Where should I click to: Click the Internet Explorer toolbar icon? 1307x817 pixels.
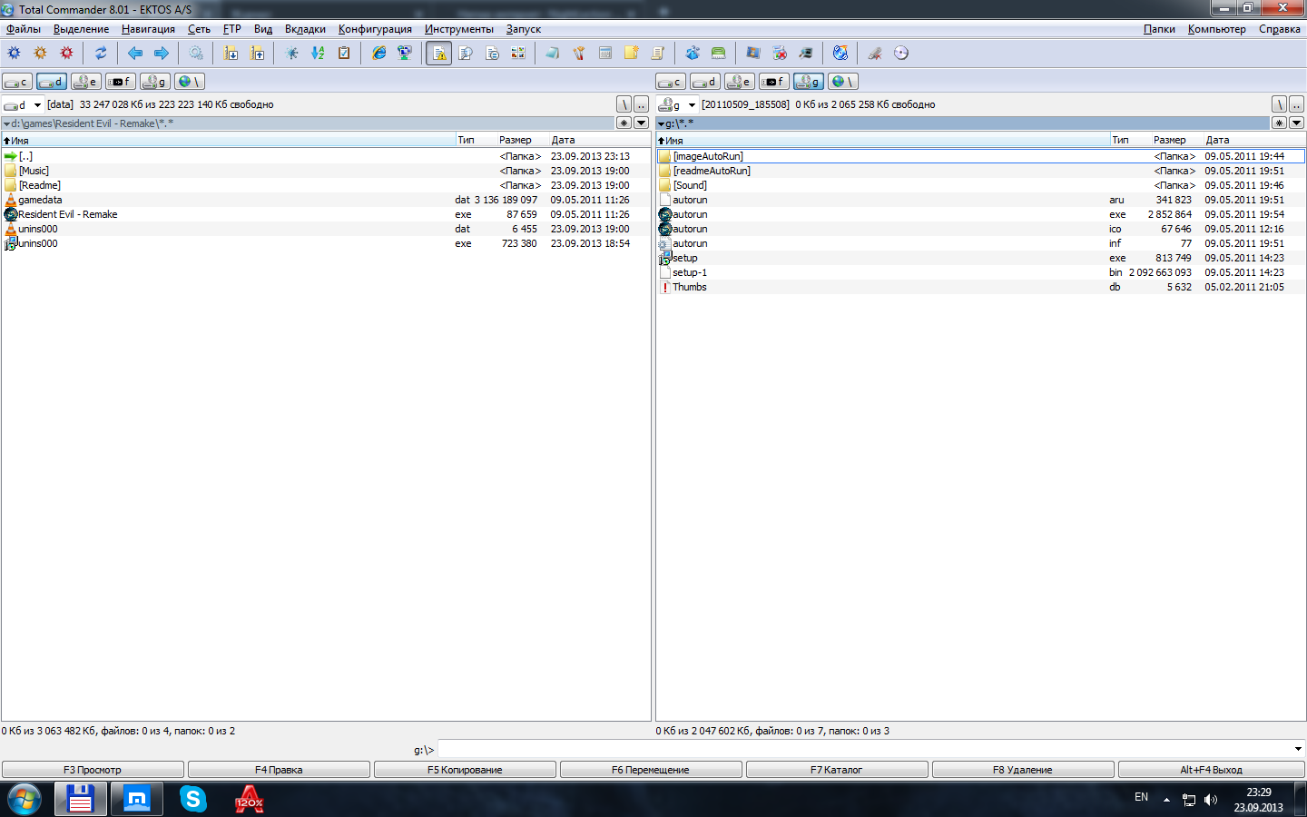tap(378, 53)
